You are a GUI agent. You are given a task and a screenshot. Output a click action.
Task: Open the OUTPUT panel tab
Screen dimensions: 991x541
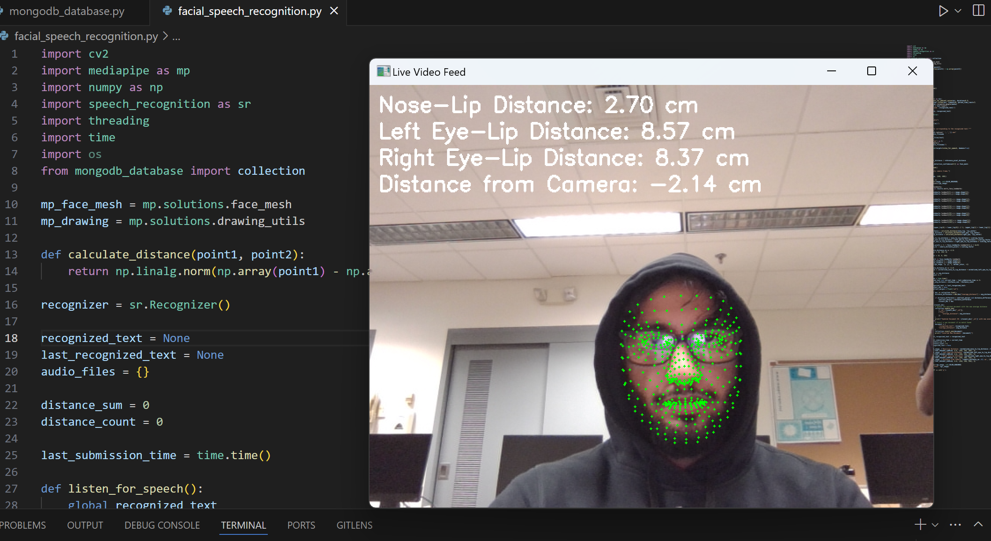pos(85,525)
